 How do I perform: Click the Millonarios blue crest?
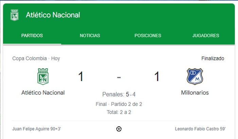(194, 76)
